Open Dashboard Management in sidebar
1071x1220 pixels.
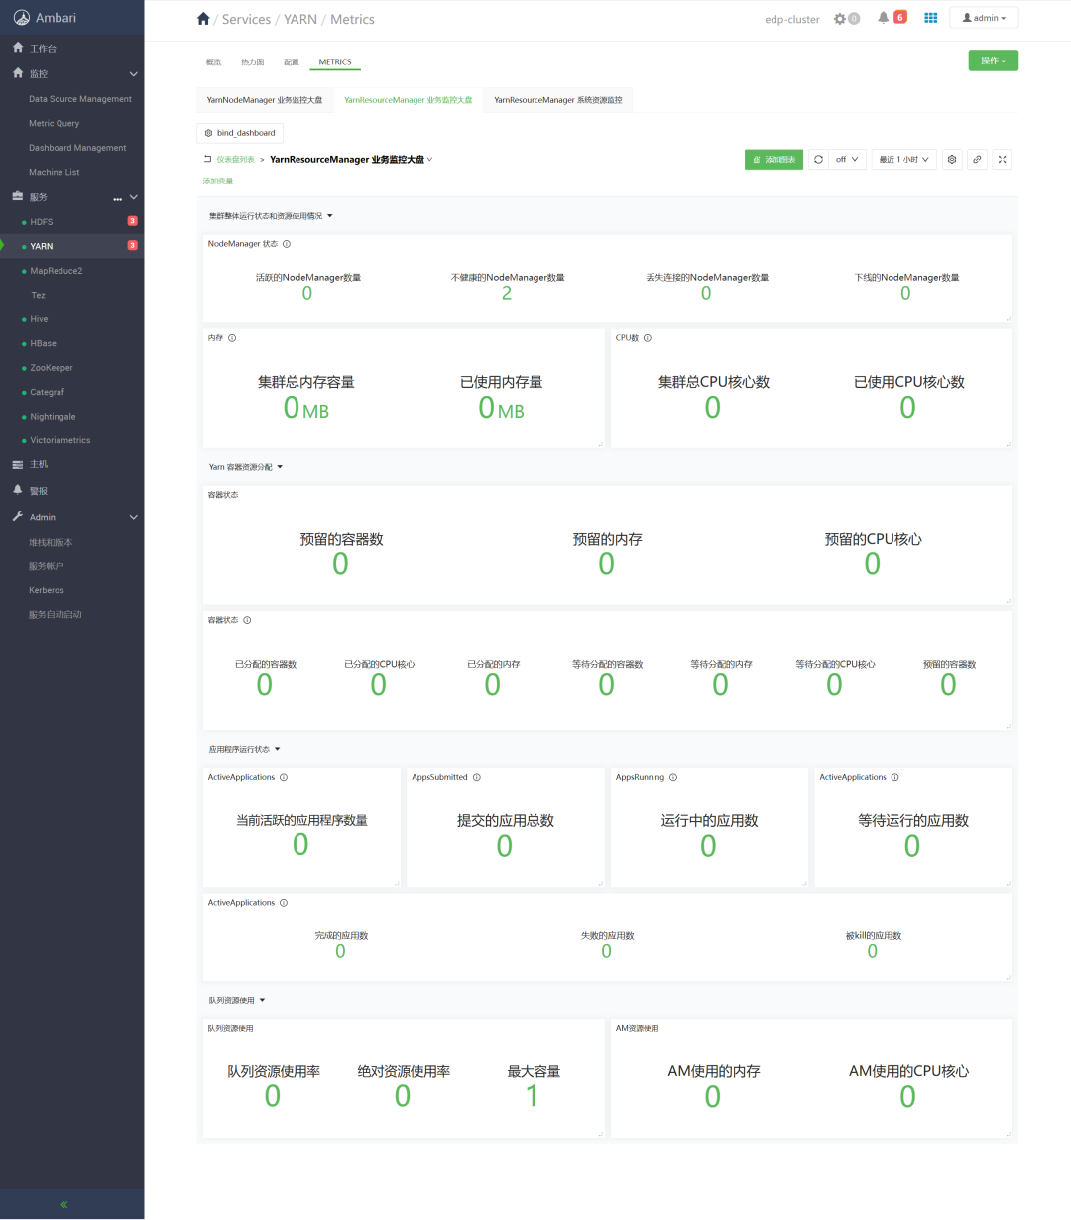(x=77, y=148)
